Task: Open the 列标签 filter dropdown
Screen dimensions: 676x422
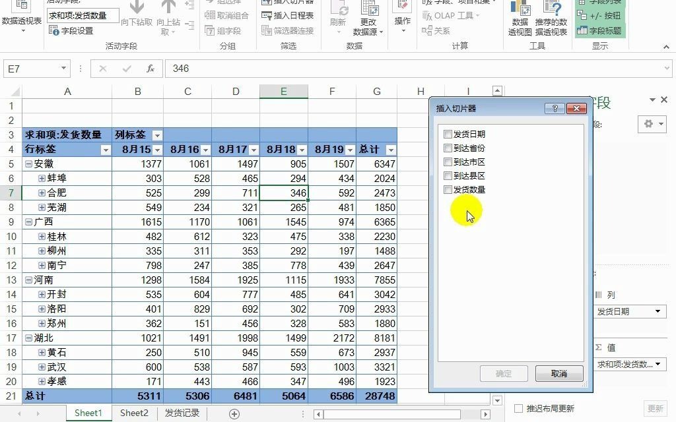Action: click(x=156, y=135)
